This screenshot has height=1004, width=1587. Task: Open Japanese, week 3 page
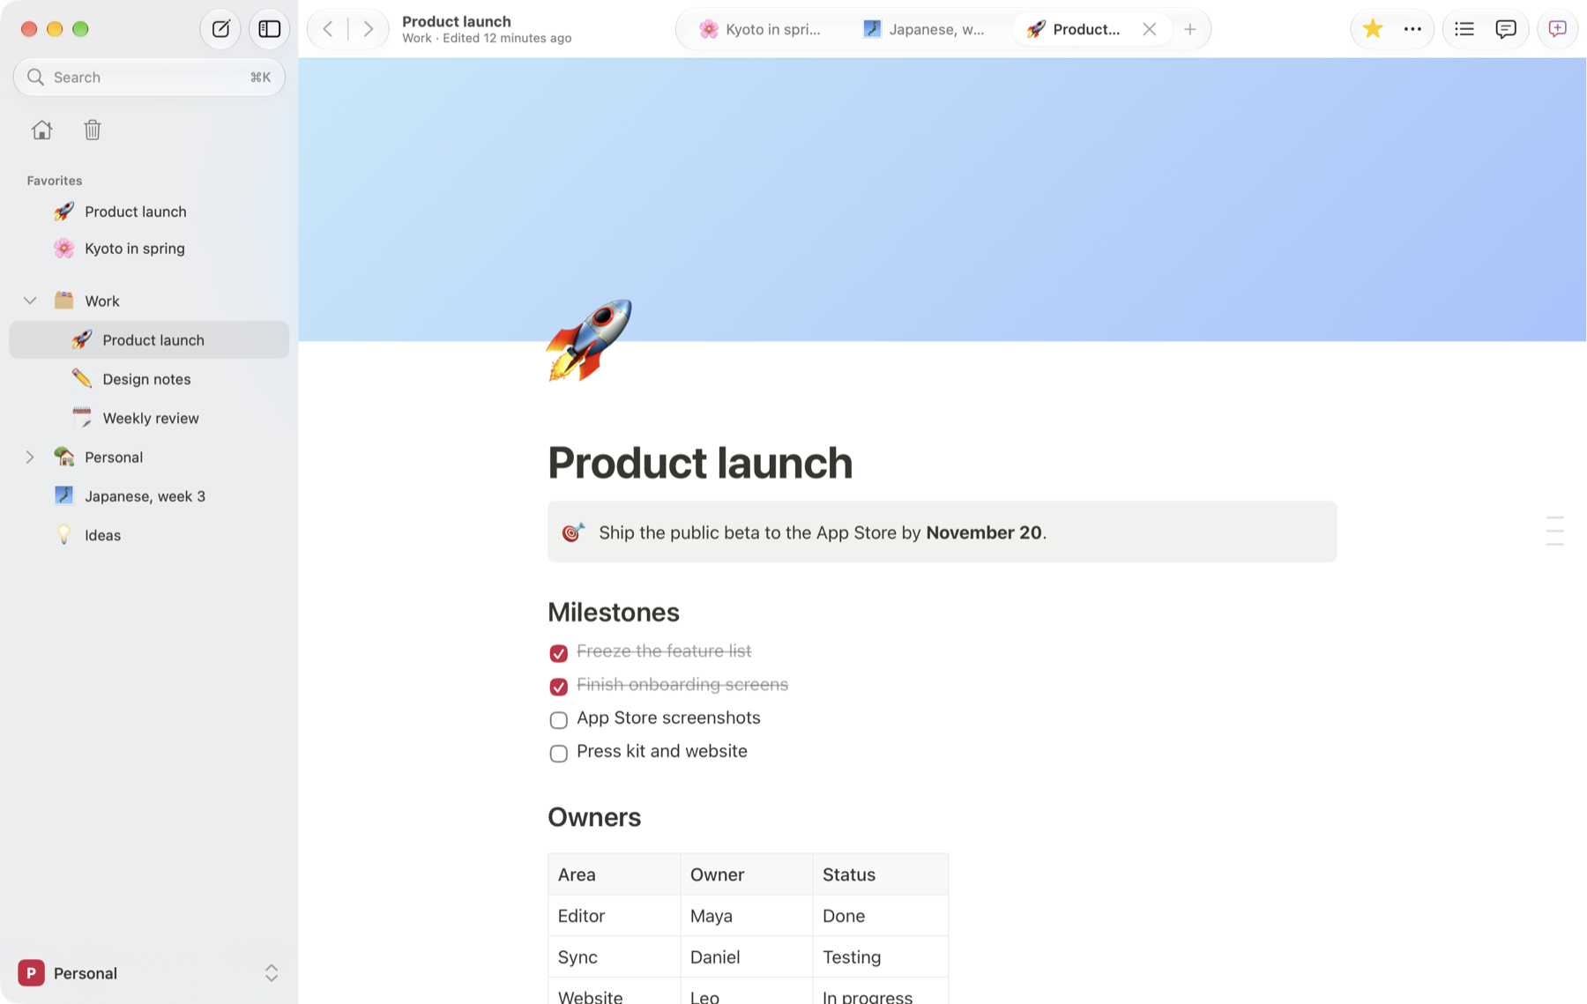149,496
